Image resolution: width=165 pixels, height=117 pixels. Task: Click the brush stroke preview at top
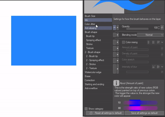[124, 7]
